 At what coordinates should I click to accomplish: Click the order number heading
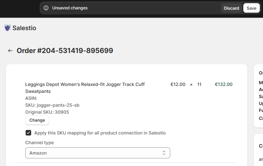(65, 51)
